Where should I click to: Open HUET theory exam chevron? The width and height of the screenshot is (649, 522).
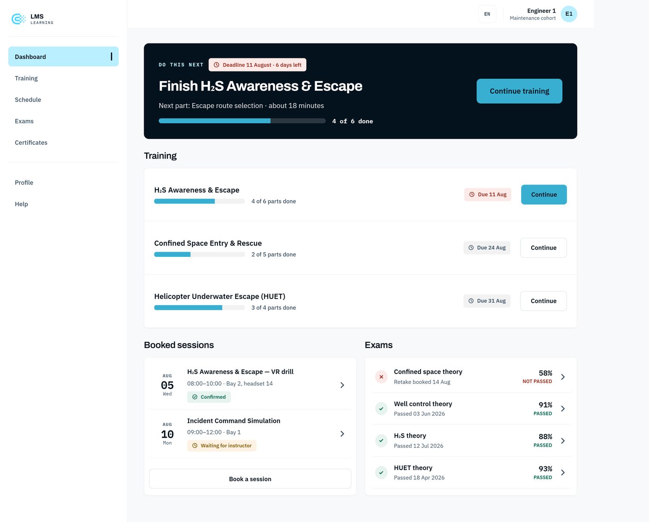click(x=563, y=472)
